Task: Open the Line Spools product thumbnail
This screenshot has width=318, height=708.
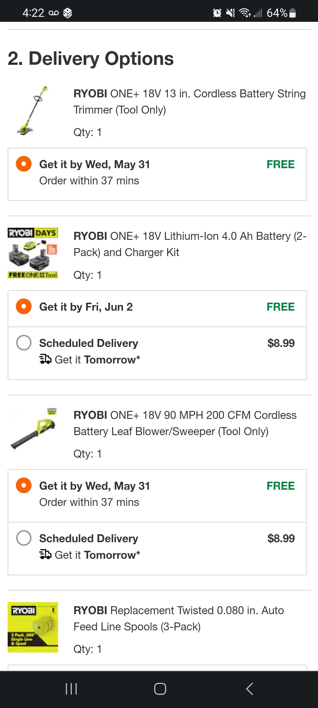Action: 33,627
